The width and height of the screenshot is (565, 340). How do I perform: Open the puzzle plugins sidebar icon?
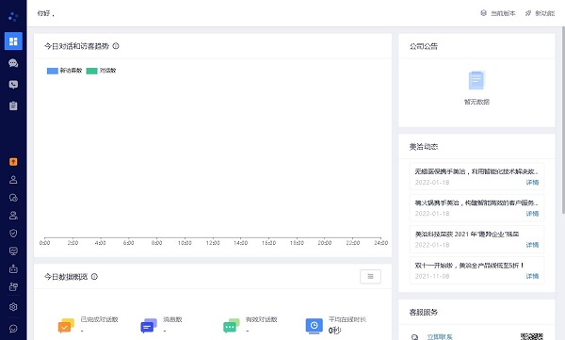[x=13, y=287]
